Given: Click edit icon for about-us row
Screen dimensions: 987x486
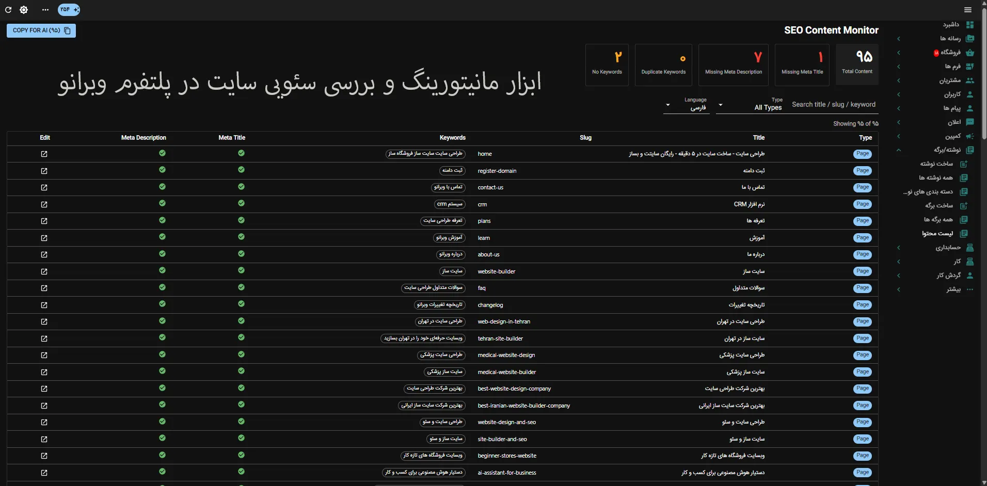Looking at the screenshot, I should coord(44,254).
